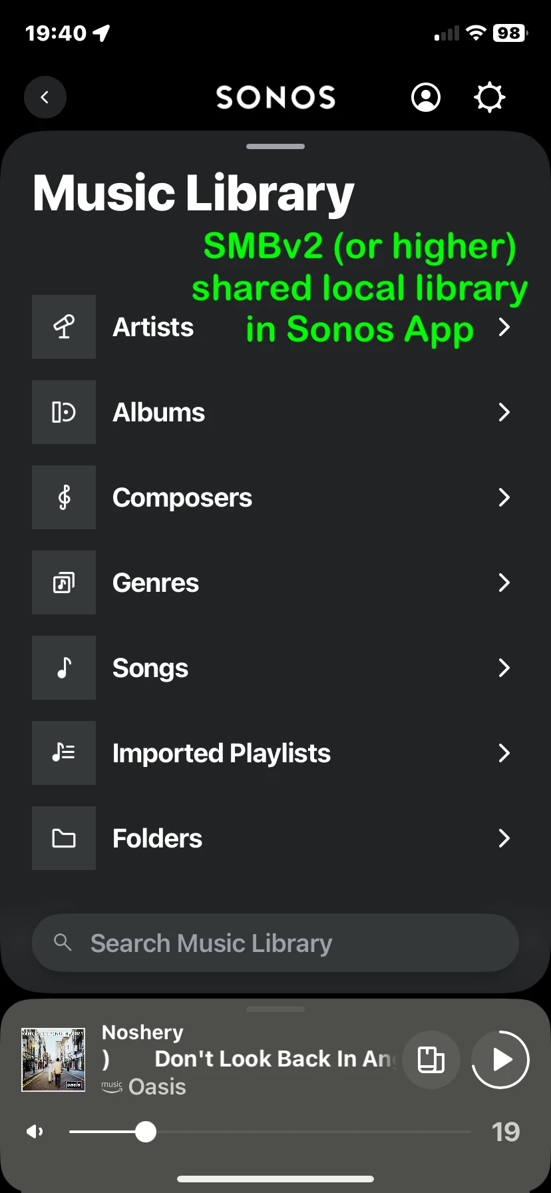Click the volume slider handle

(x=145, y=1132)
